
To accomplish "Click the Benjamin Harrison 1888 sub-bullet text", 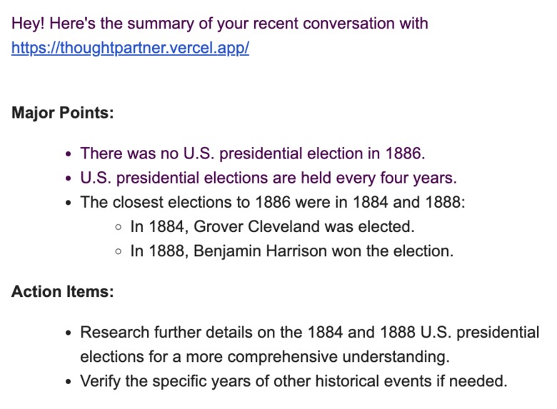I will (x=292, y=251).
